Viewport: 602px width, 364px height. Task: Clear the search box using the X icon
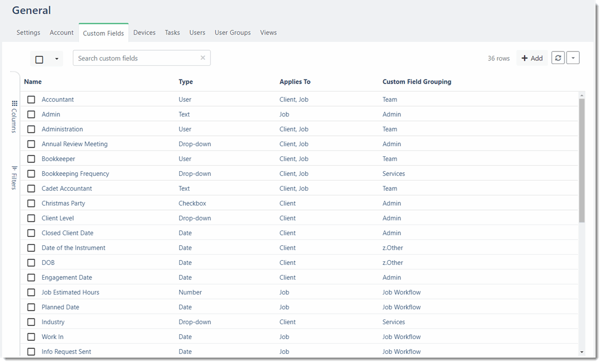(x=202, y=58)
